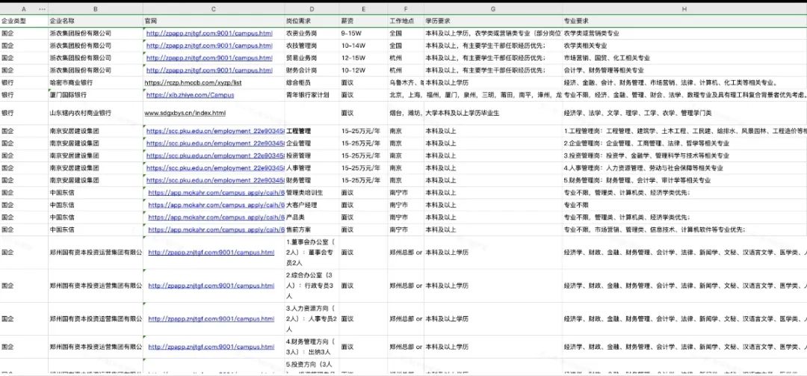Click the 工作地点 header cell

point(406,21)
